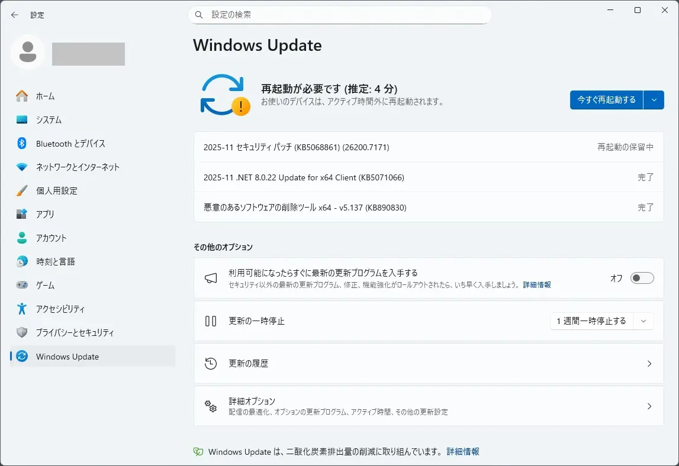Click the user profile avatar
679x466 pixels.
coord(27,53)
